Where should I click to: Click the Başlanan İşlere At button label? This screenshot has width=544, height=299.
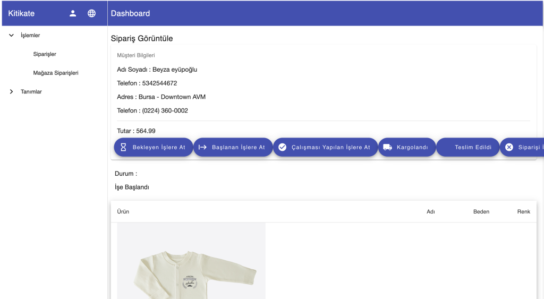pyautogui.click(x=238, y=147)
